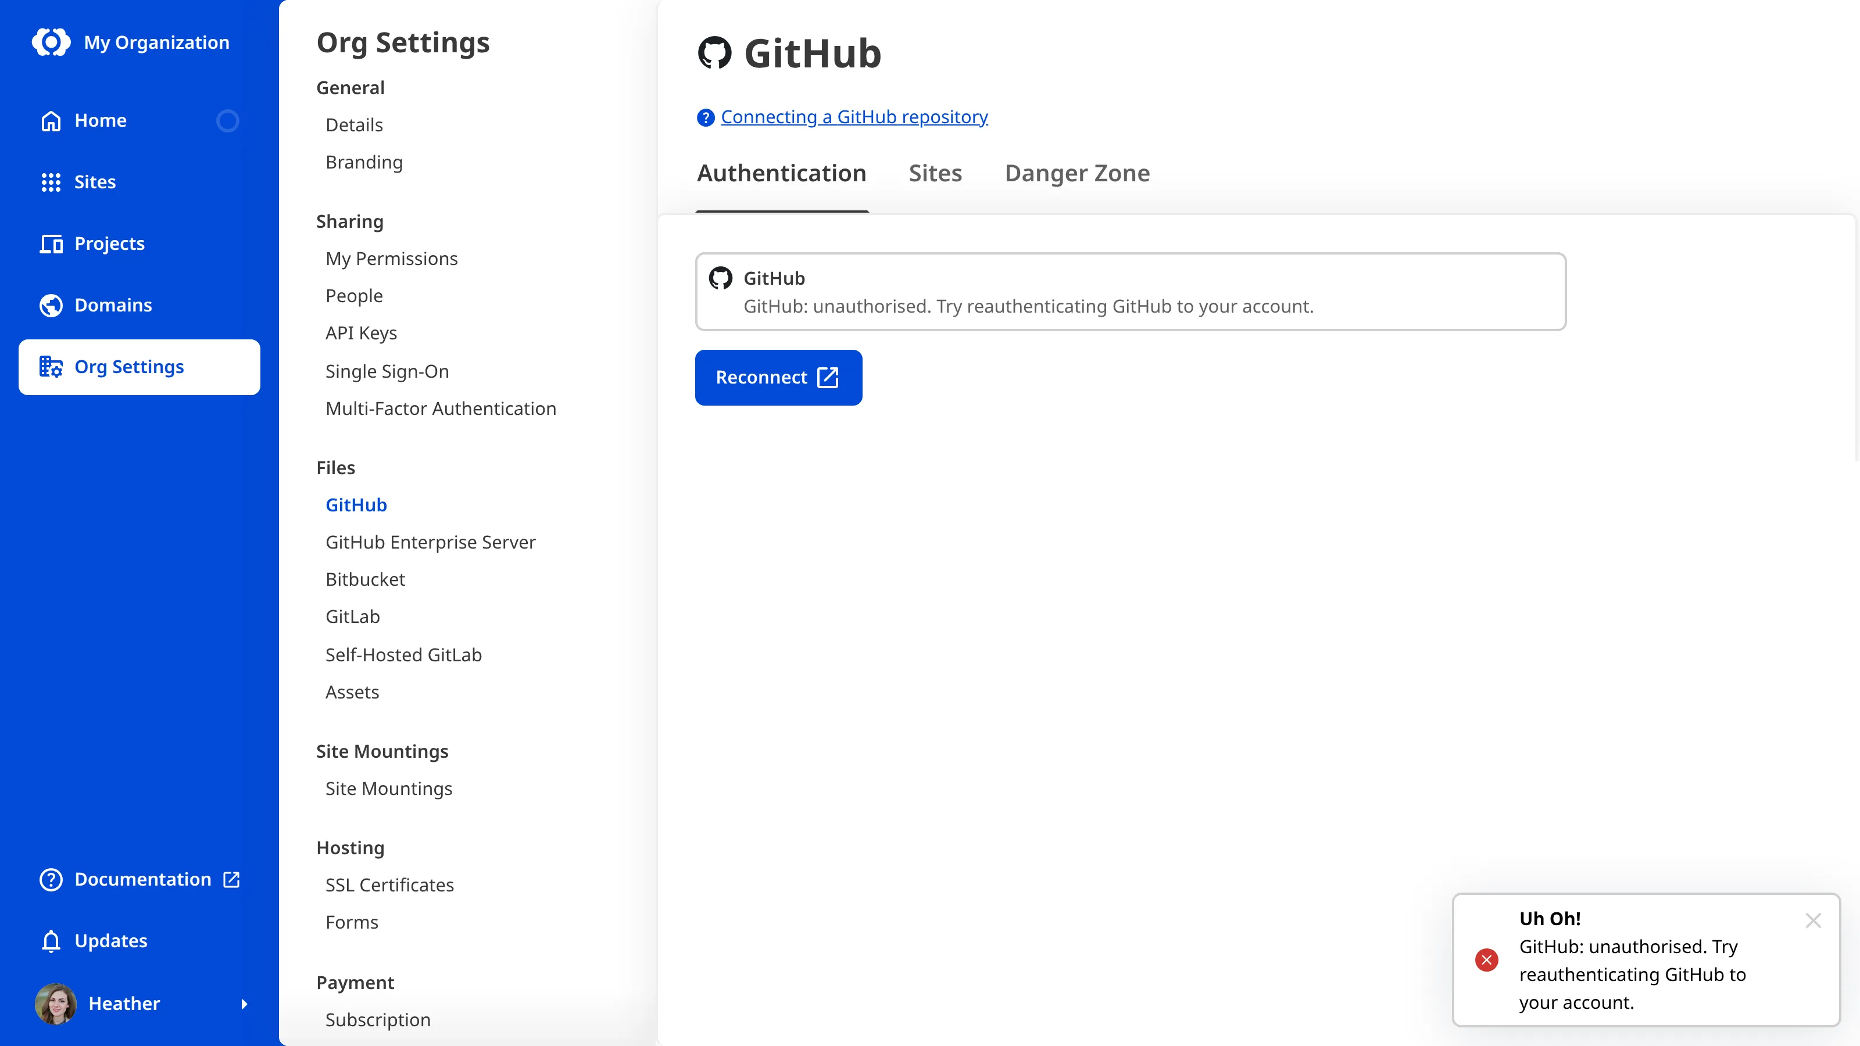Image resolution: width=1860 pixels, height=1046 pixels.
Task: Open Single Sign-On settings
Action: (x=387, y=371)
